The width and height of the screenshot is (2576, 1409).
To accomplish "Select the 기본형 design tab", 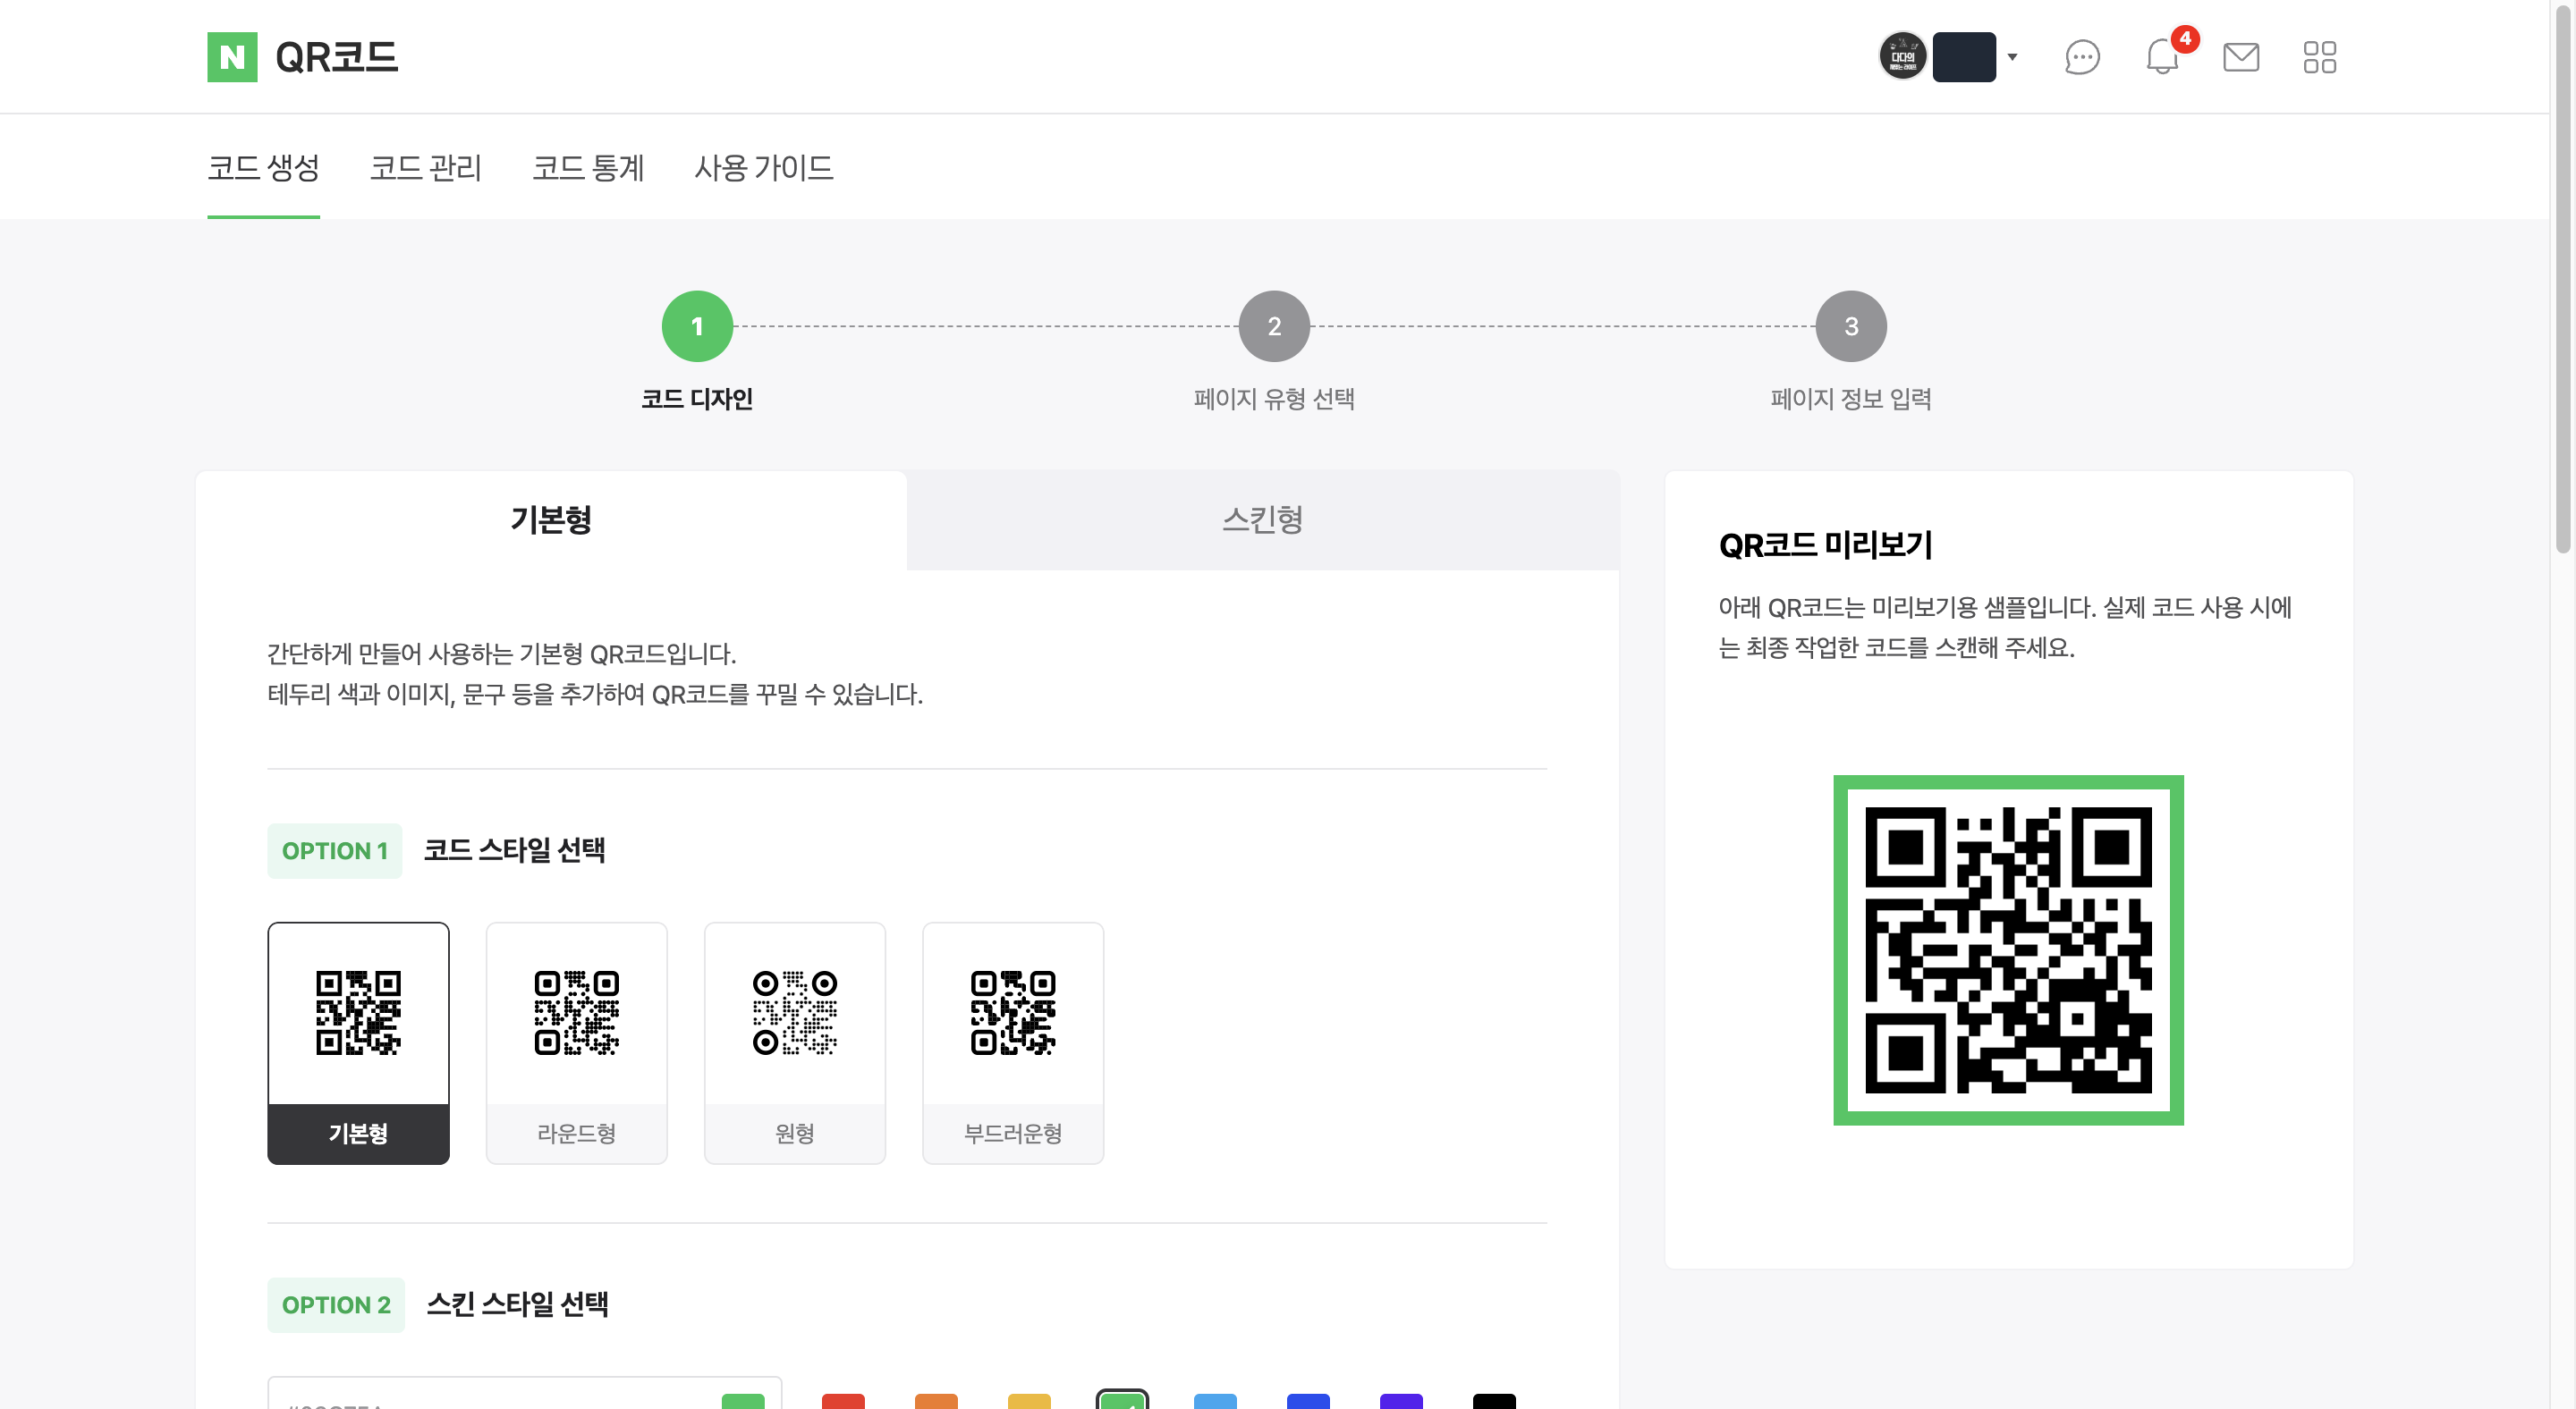I will point(551,519).
